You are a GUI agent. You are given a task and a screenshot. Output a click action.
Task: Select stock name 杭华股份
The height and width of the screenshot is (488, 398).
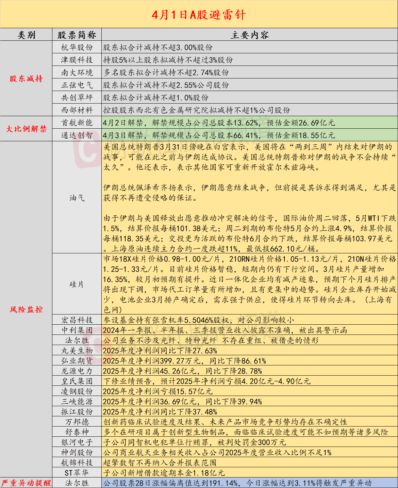pos(77,47)
